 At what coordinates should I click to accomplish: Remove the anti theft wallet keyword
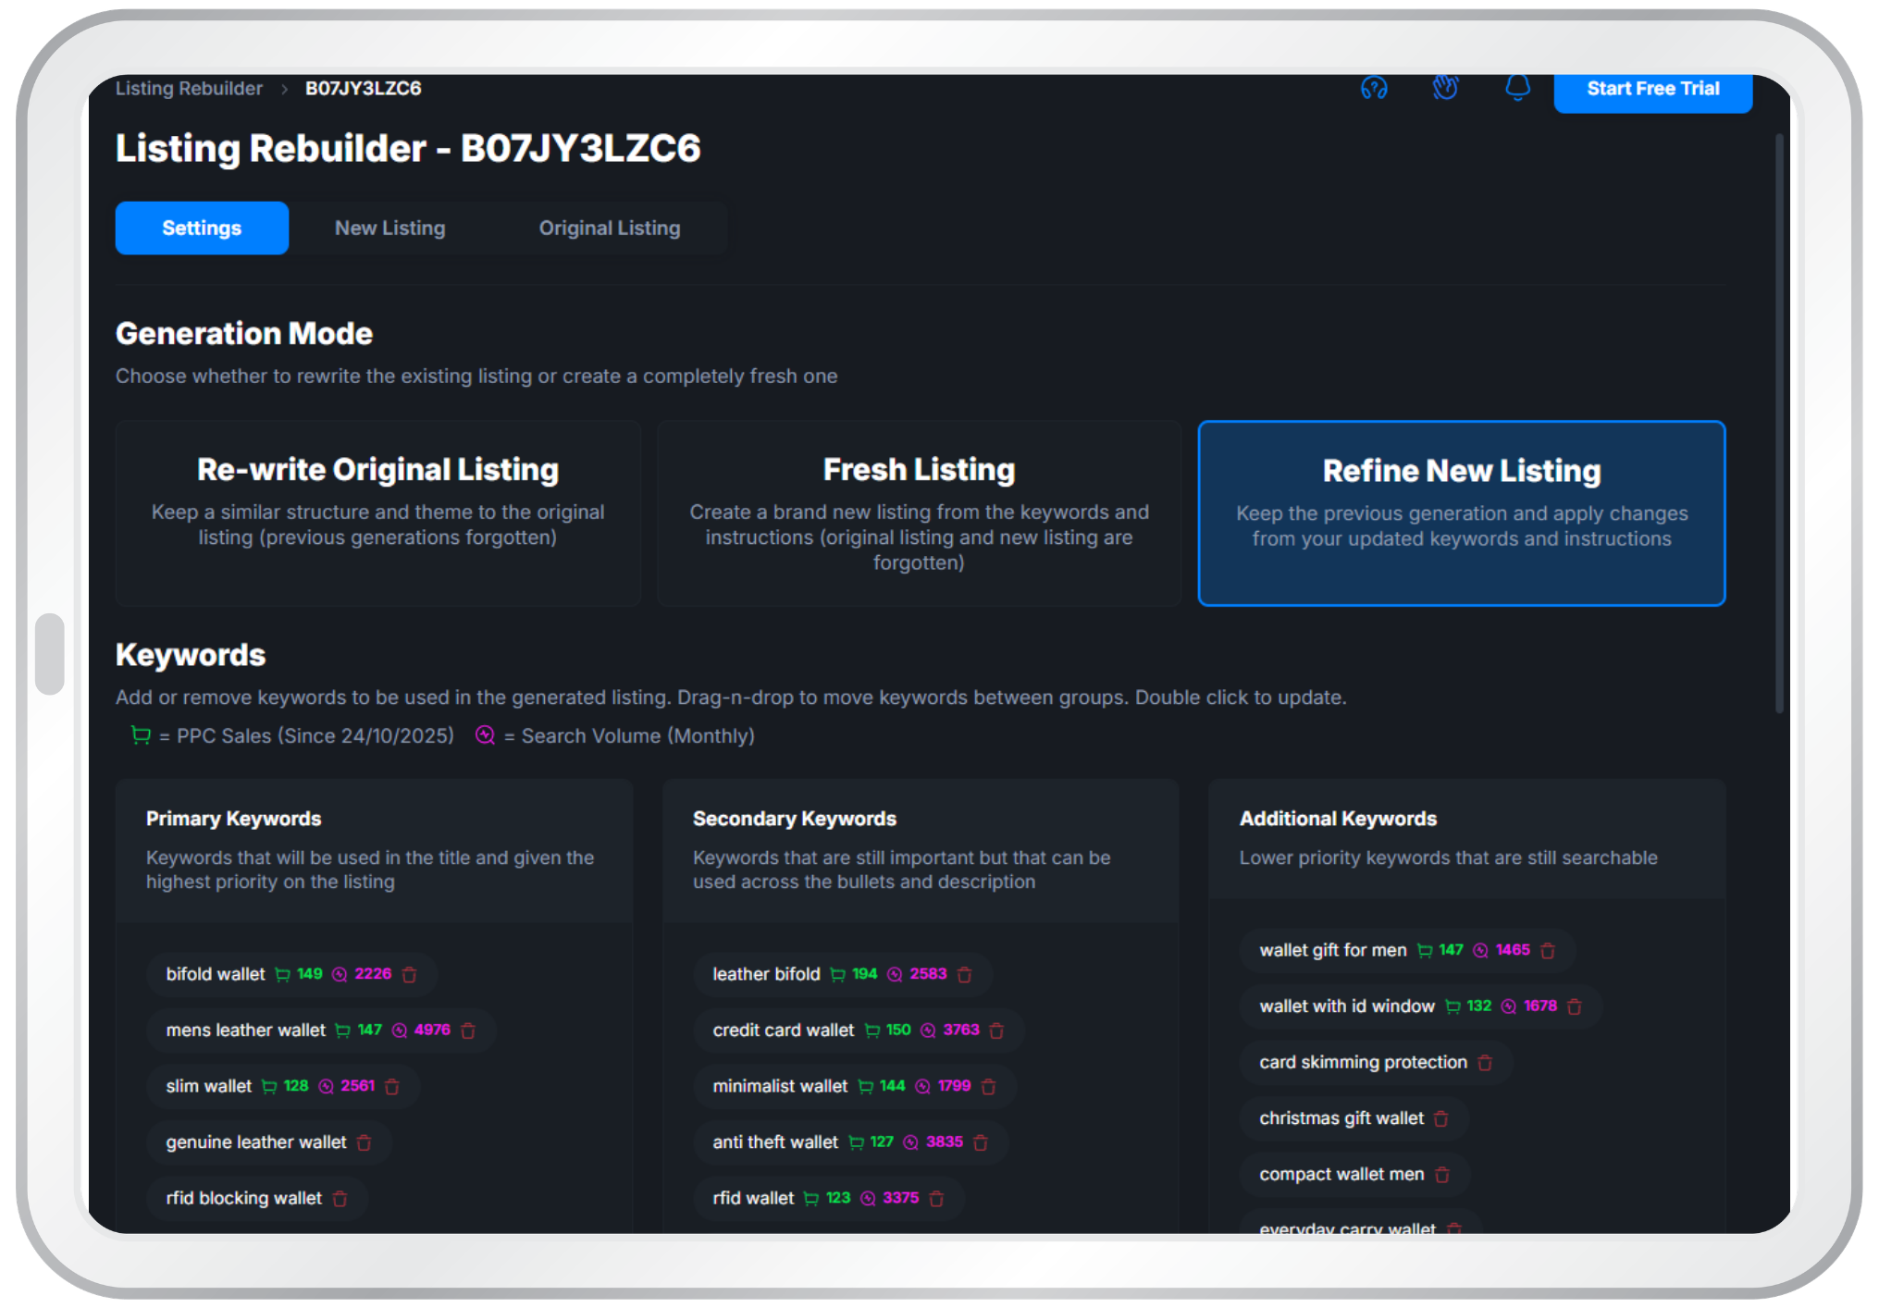click(981, 1142)
